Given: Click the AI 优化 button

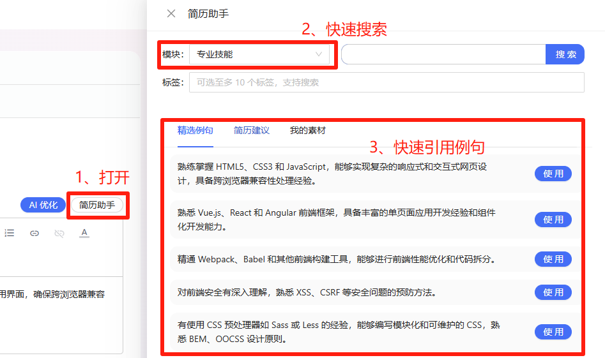Looking at the screenshot, I should coord(43,205).
